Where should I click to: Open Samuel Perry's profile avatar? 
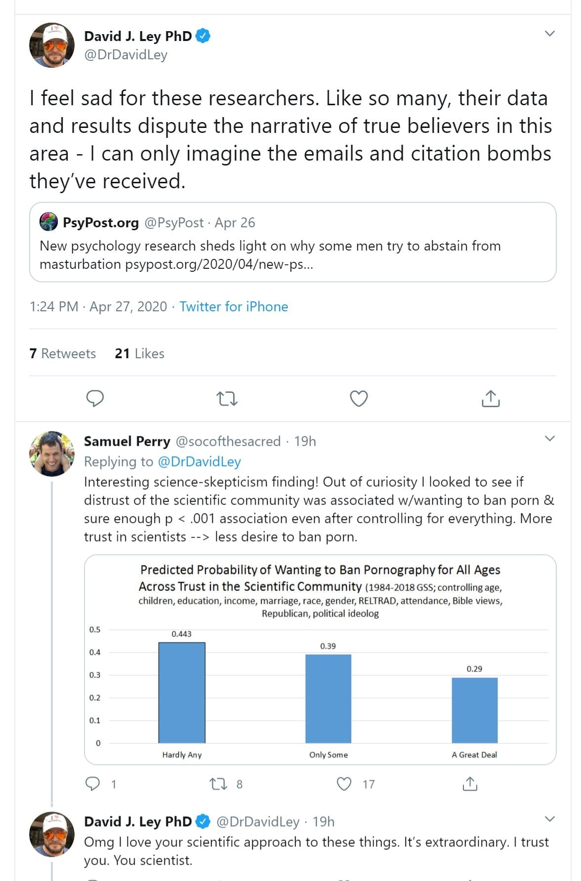[x=52, y=454]
